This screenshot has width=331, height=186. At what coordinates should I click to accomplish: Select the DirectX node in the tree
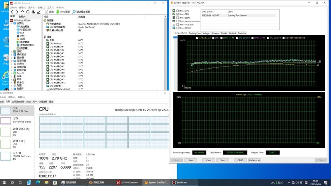pyautogui.click(x=21, y=73)
